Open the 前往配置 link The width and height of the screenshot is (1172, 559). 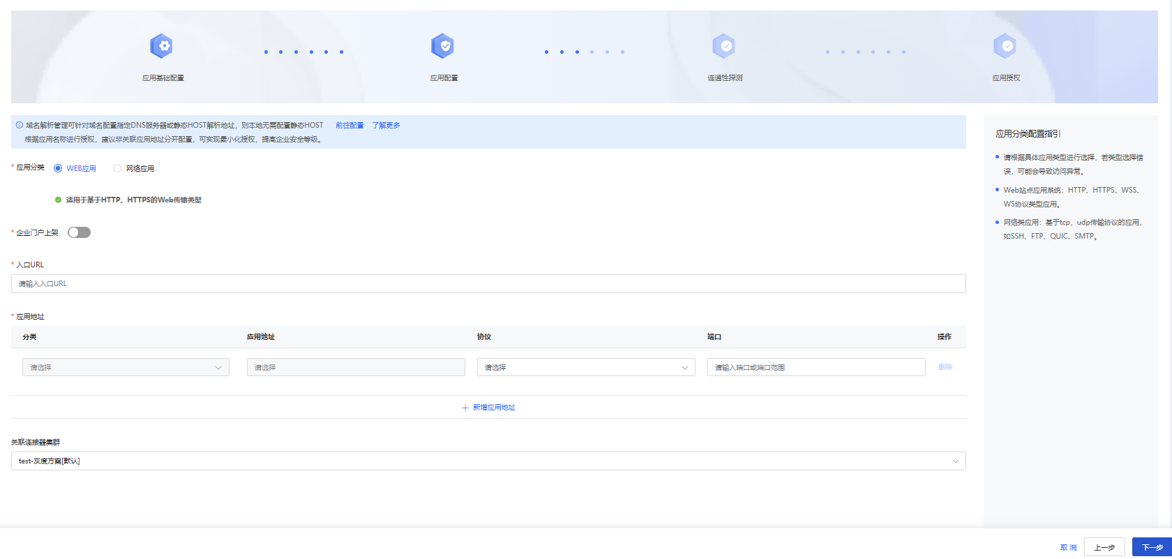tap(350, 126)
